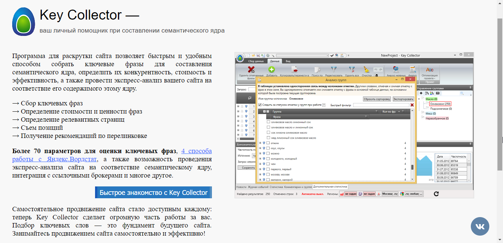Select the 'Неразобранное (0)' group

pos(437,118)
